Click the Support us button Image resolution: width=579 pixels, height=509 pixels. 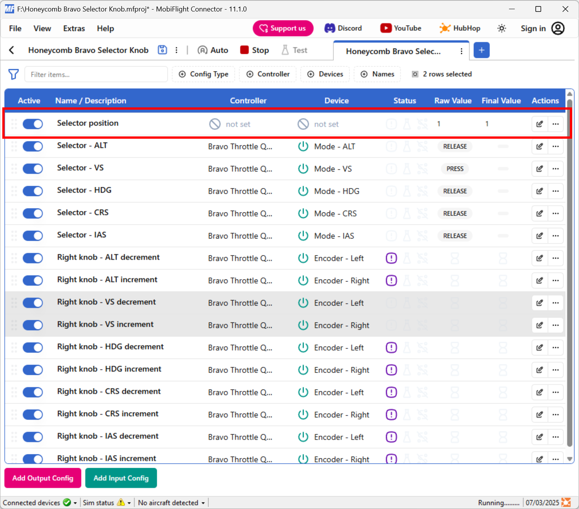pyautogui.click(x=283, y=28)
